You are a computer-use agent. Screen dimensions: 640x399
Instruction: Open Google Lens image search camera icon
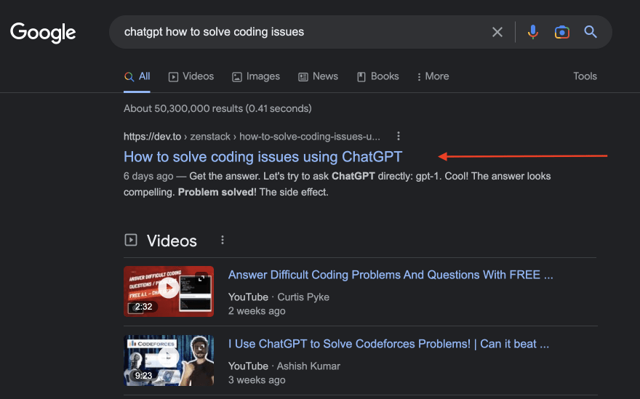tap(562, 32)
